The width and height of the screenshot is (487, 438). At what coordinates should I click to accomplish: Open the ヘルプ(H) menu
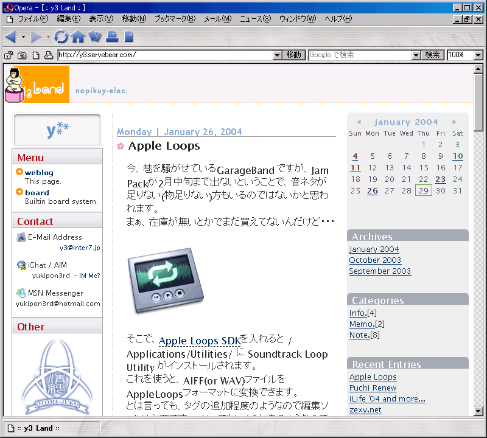(338, 19)
